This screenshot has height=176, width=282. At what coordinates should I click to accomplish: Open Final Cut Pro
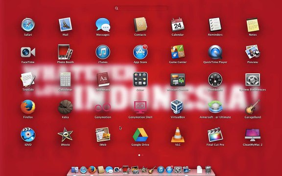tap(215, 134)
